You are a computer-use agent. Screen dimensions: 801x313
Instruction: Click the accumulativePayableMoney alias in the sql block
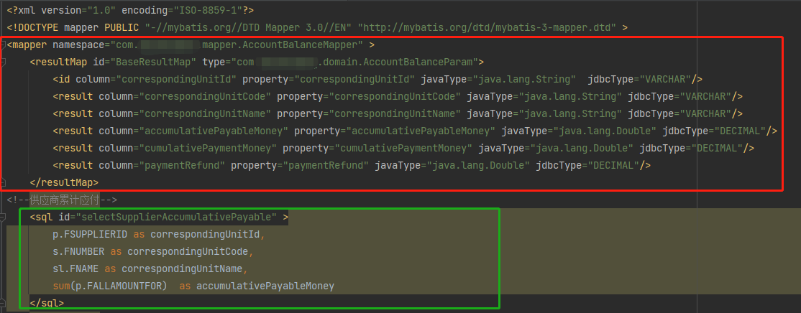[x=265, y=286]
